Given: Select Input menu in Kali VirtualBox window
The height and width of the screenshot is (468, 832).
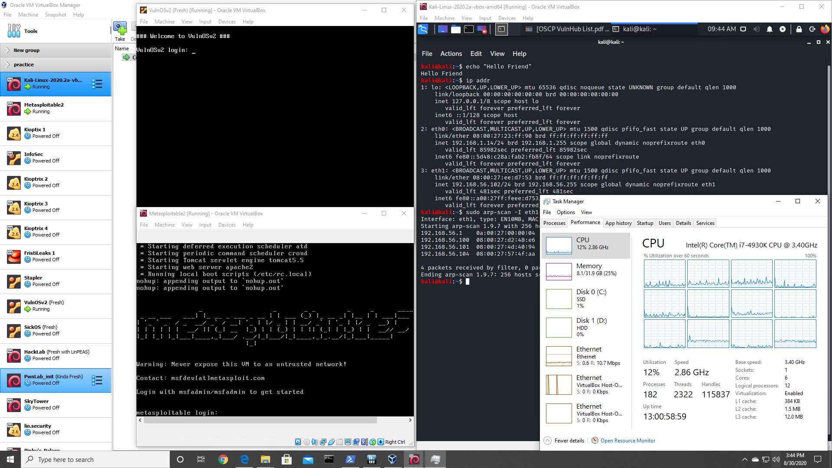Looking at the screenshot, I should pos(485,18).
